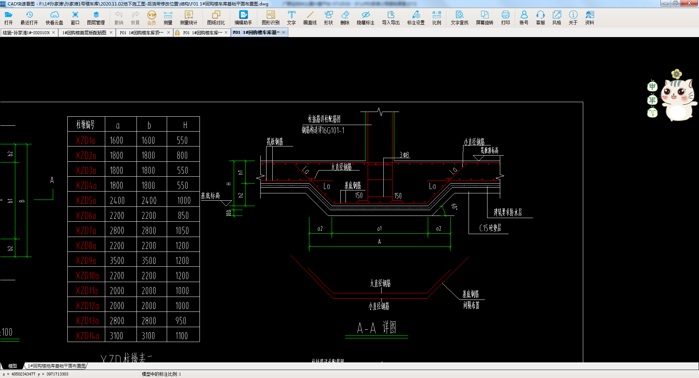Select the 1#回购楼地库基础平面布置图 layout tab
699x378 pixels.
(x=56, y=366)
